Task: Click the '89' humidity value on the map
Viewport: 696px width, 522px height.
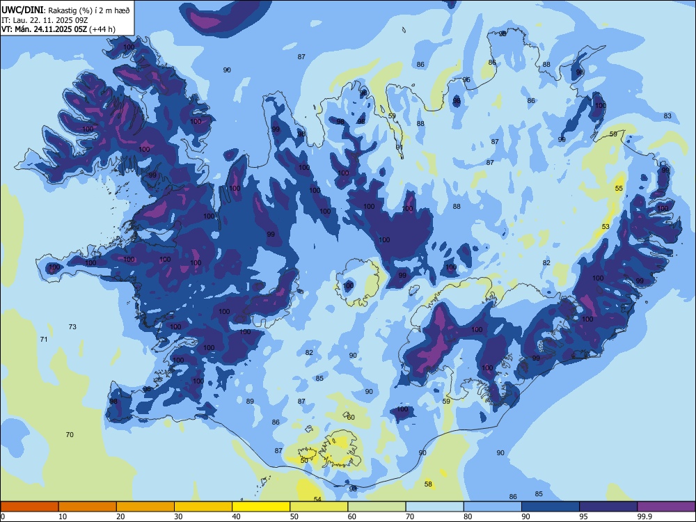Action: (x=250, y=402)
